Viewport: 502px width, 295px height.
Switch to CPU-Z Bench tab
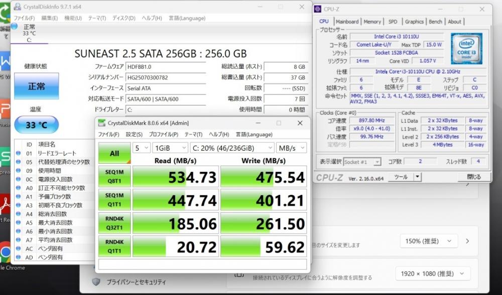point(435,22)
